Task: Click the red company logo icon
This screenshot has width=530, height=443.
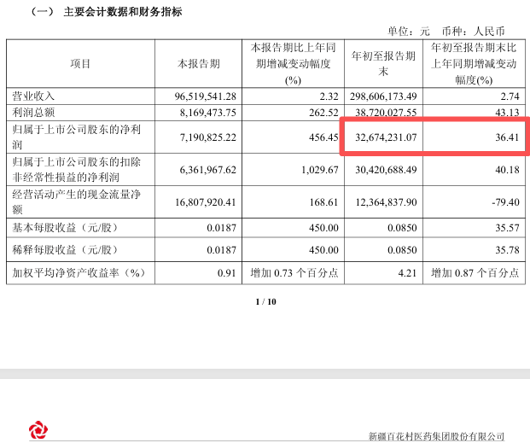Action: point(38,430)
